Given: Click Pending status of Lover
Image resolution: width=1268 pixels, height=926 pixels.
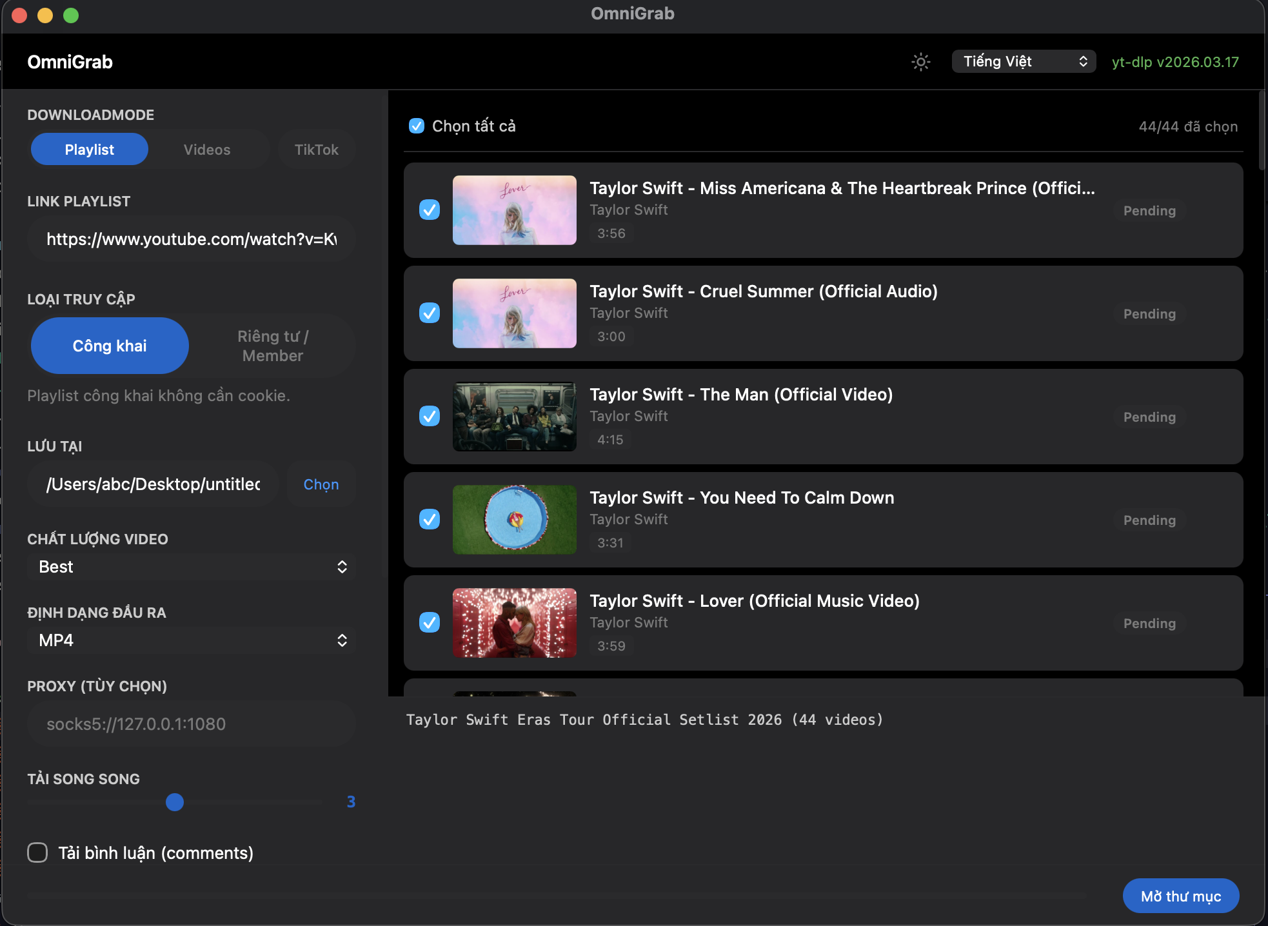Looking at the screenshot, I should tap(1149, 624).
